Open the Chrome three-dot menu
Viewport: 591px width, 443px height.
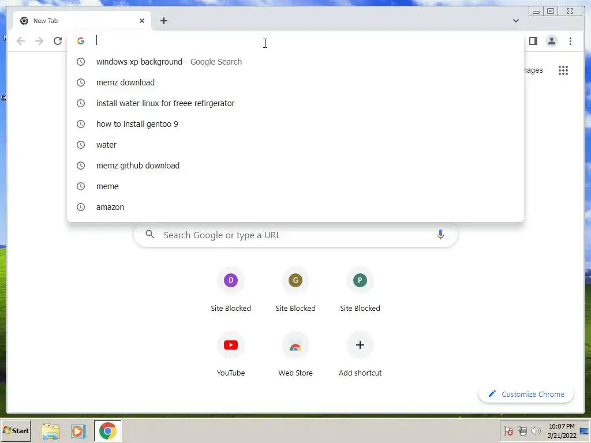[570, 41]
